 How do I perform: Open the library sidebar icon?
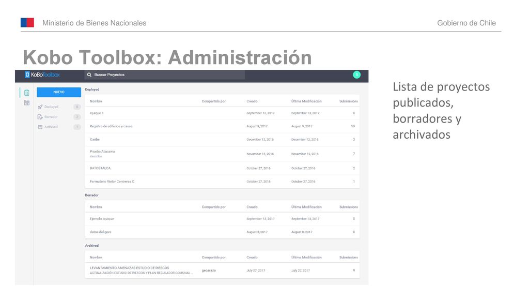point(27,103)
